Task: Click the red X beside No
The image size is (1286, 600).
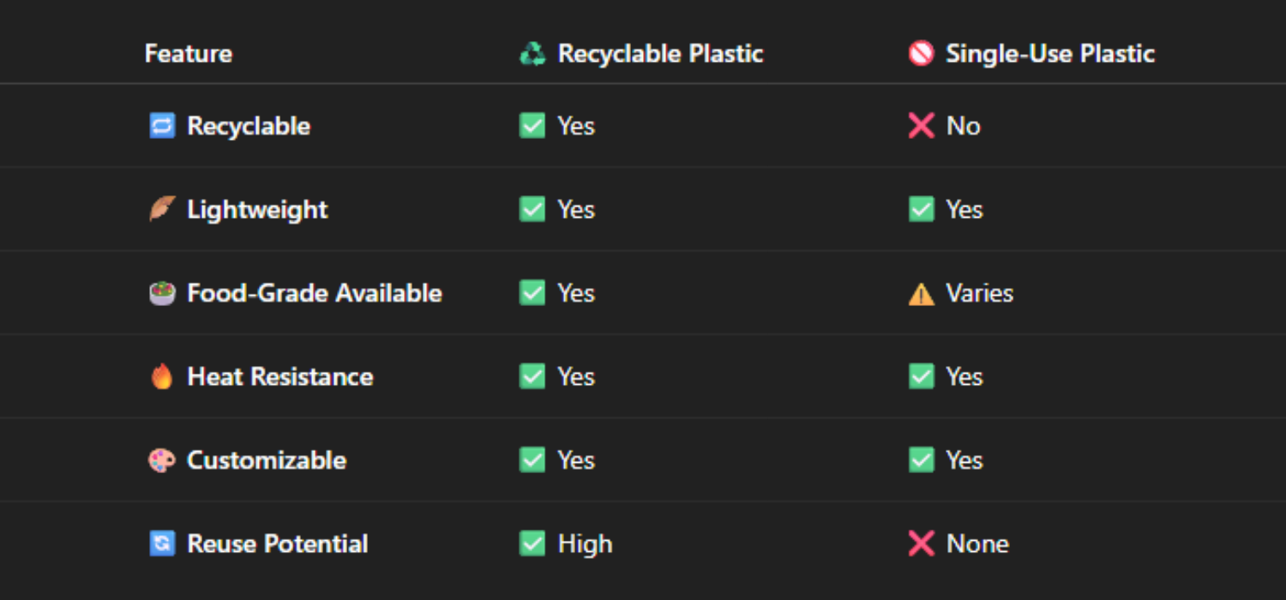Action: point(921,126)
